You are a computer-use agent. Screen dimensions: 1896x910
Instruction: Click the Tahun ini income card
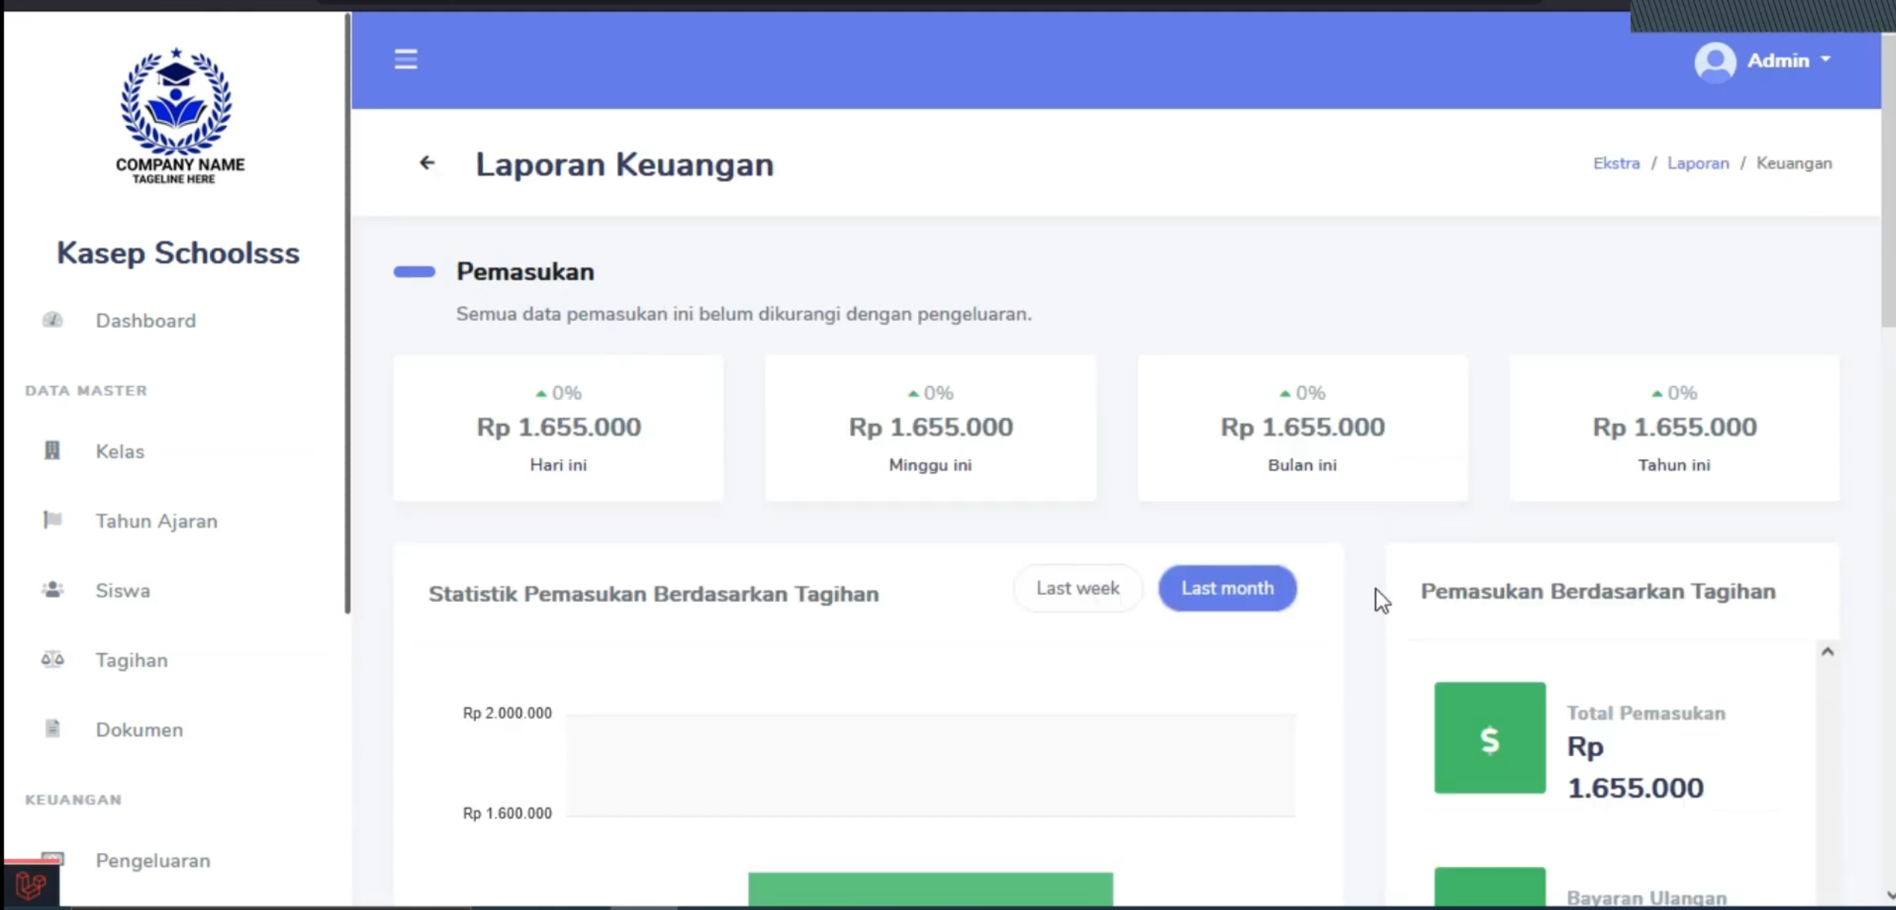1674,428
